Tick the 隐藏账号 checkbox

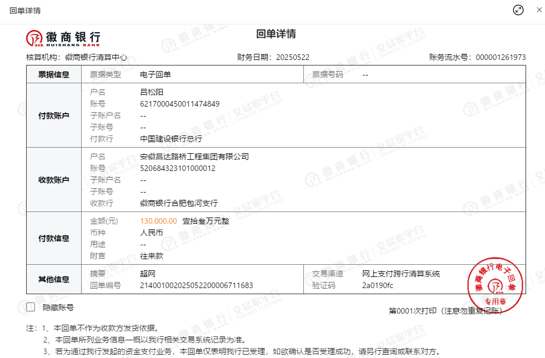pyautogui.click(x=31, y=307)
